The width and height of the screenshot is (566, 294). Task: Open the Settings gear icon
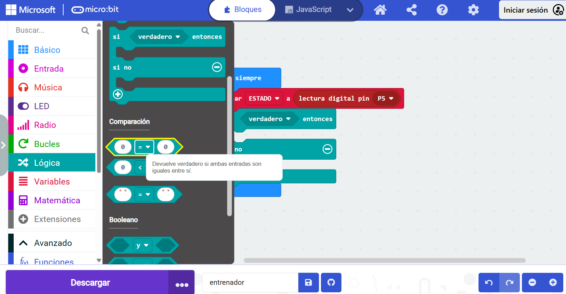(473, 10)
